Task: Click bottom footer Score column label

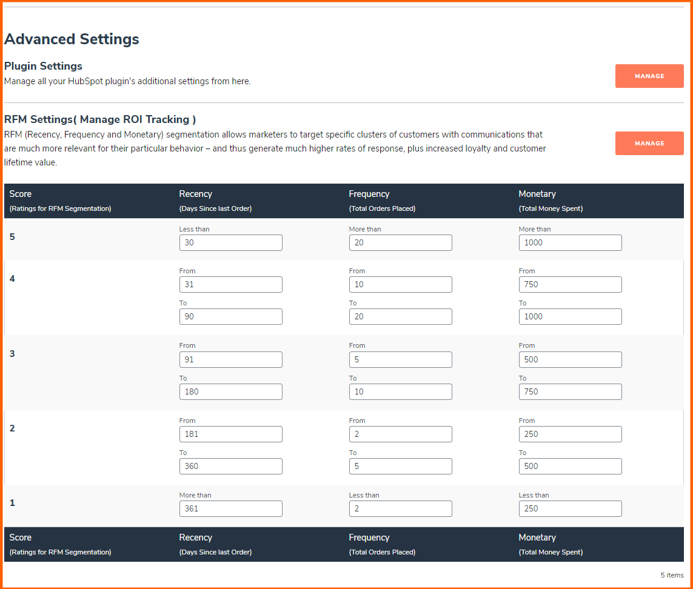Action: pos(21,537)
